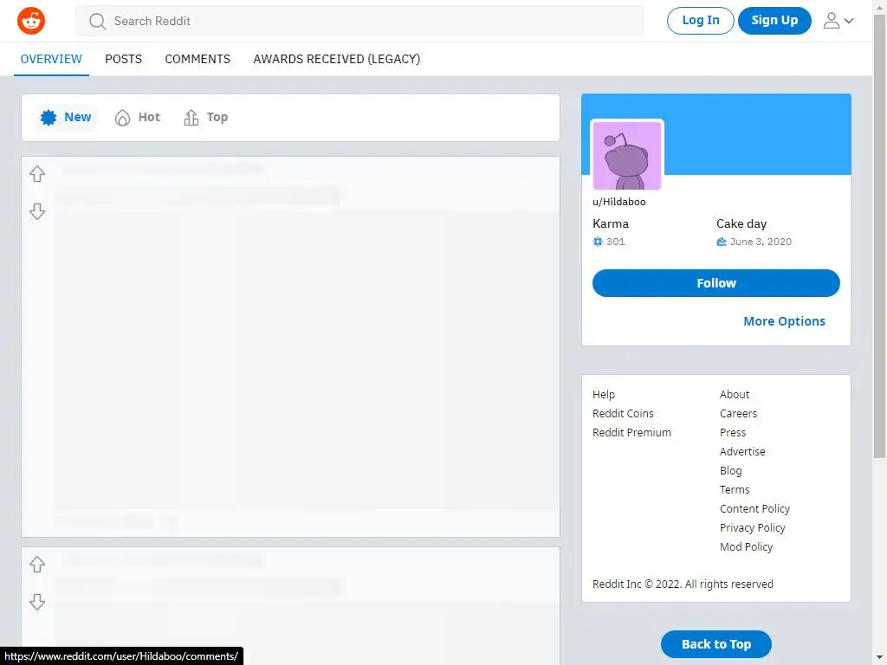Click the Karma label text

pyautogui.click(x=611, y=224)
